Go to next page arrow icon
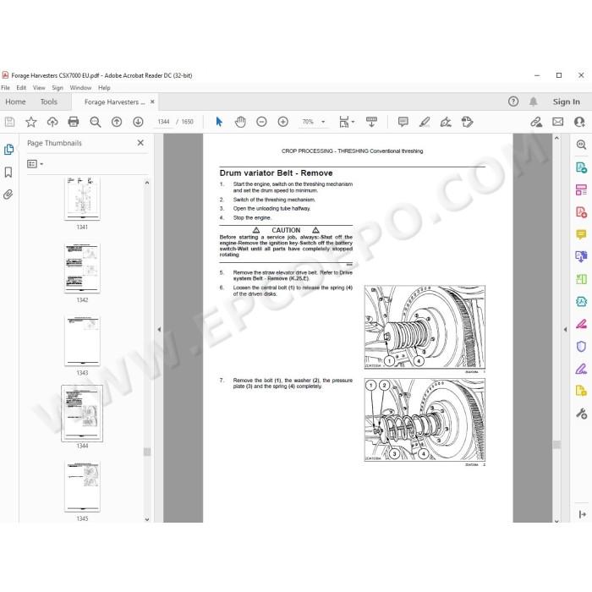Image resolution: width=592 pixels, height=592 pixels. pos(138,122)
